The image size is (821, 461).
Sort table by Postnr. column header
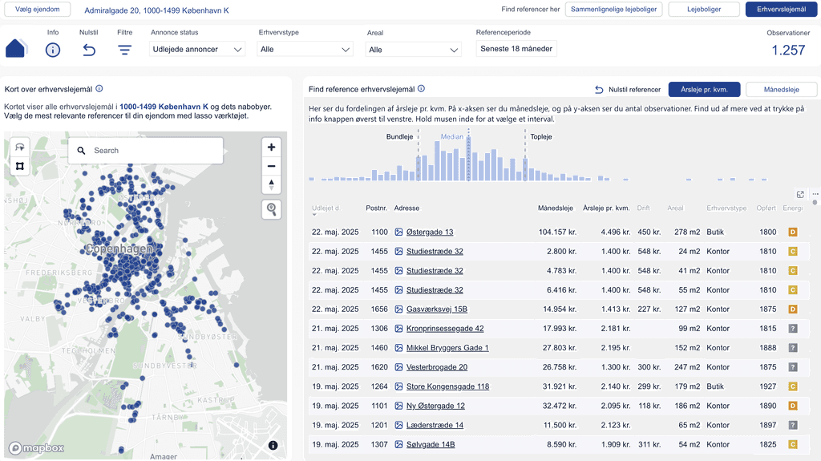click(x=377, y=208)
